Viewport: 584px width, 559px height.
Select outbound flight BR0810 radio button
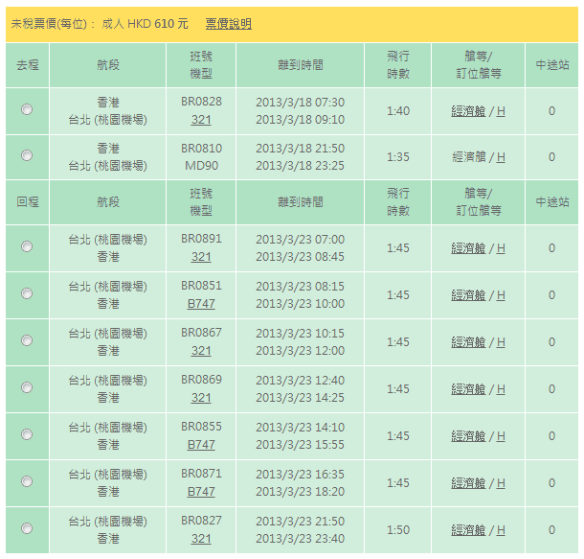[x=27, y=155]
